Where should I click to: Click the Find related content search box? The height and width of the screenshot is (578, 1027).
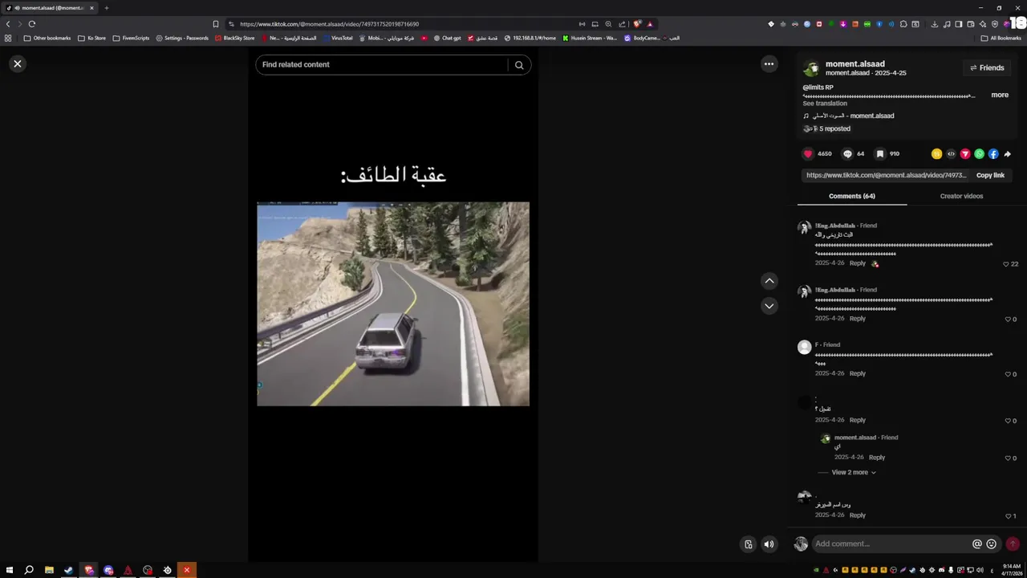click(382, 65)
